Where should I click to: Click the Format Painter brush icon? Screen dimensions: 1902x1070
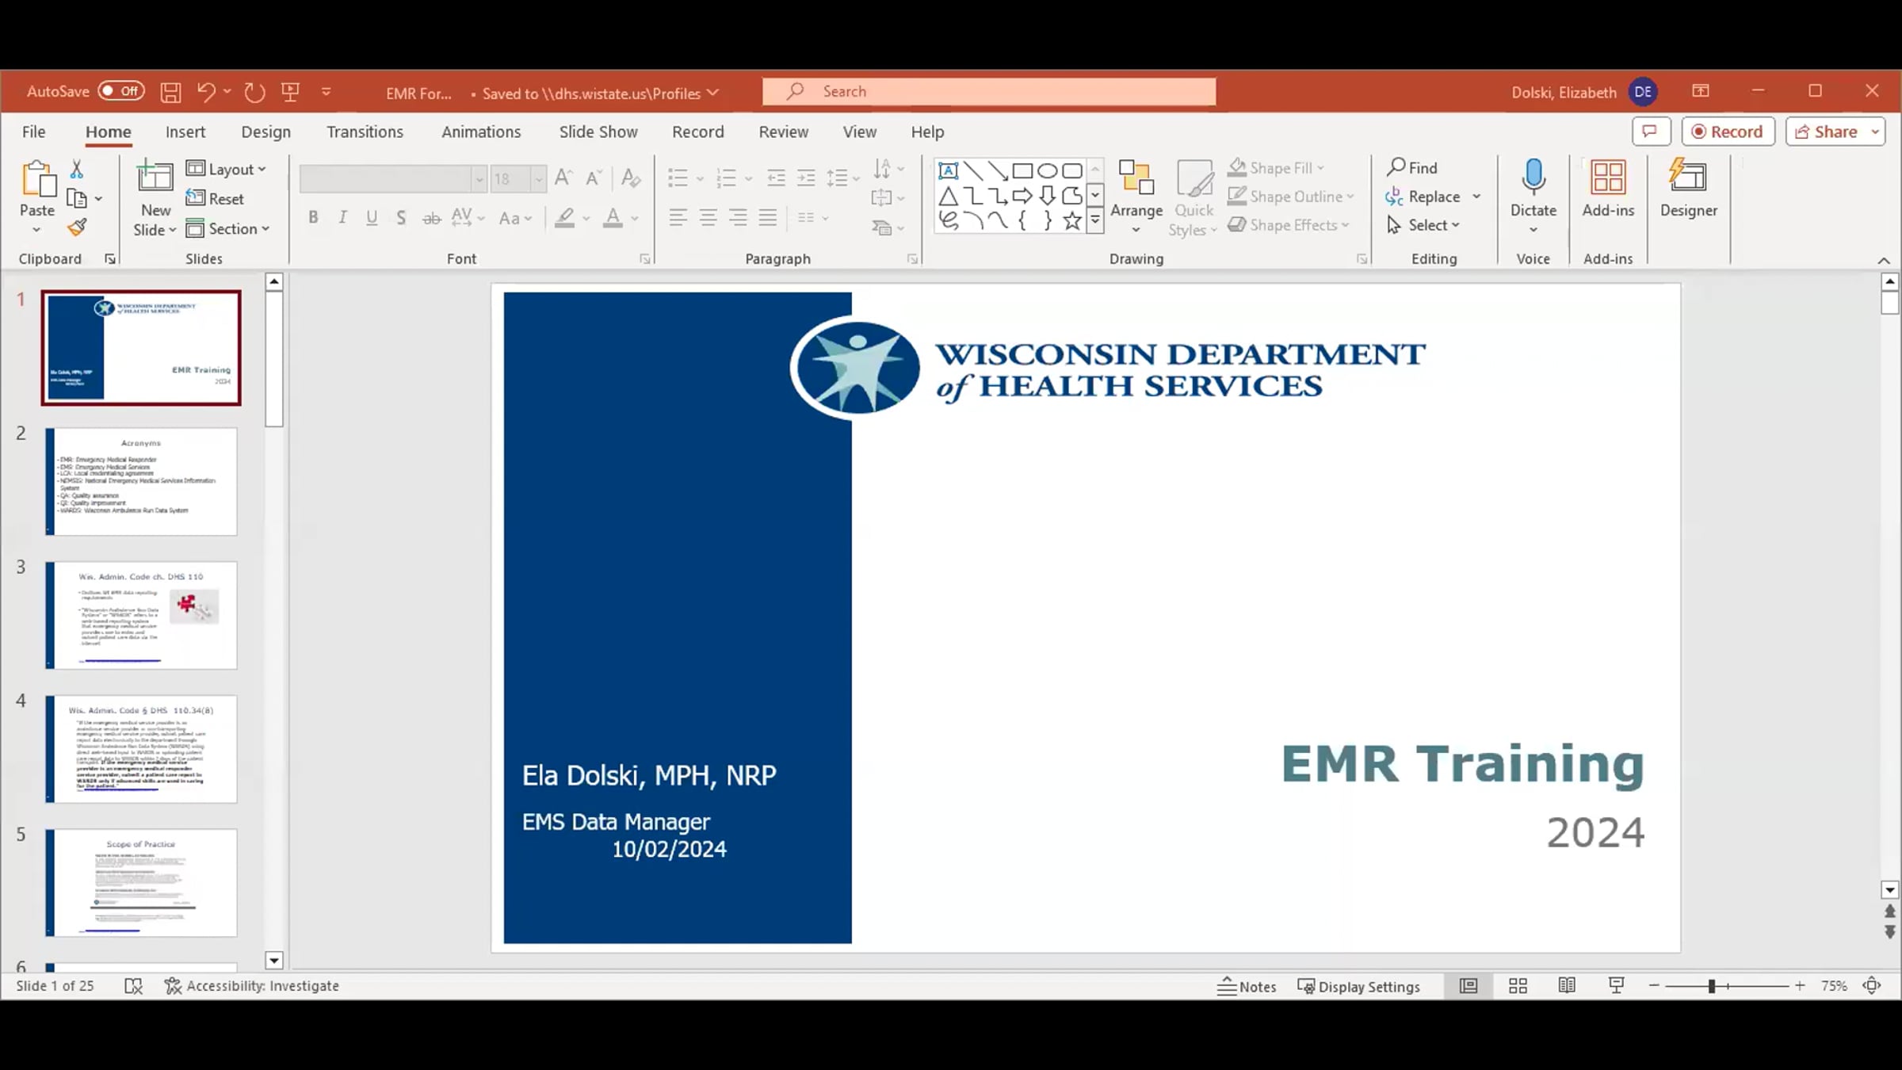77,228
